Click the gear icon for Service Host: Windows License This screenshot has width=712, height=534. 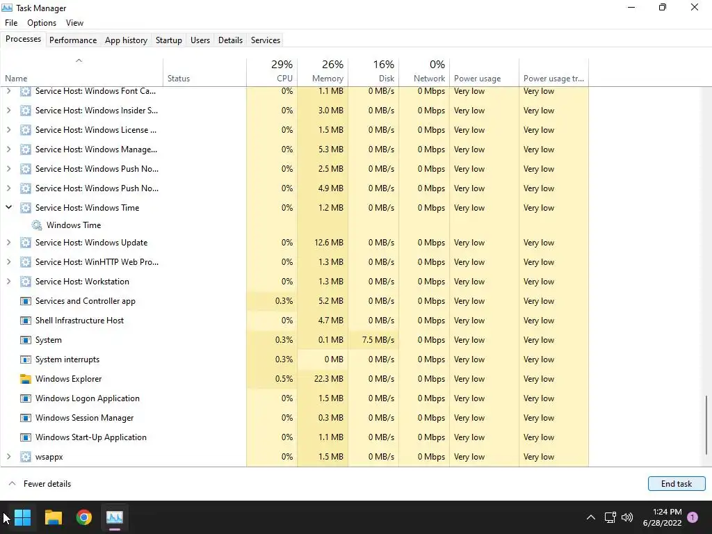click(26, 130)
